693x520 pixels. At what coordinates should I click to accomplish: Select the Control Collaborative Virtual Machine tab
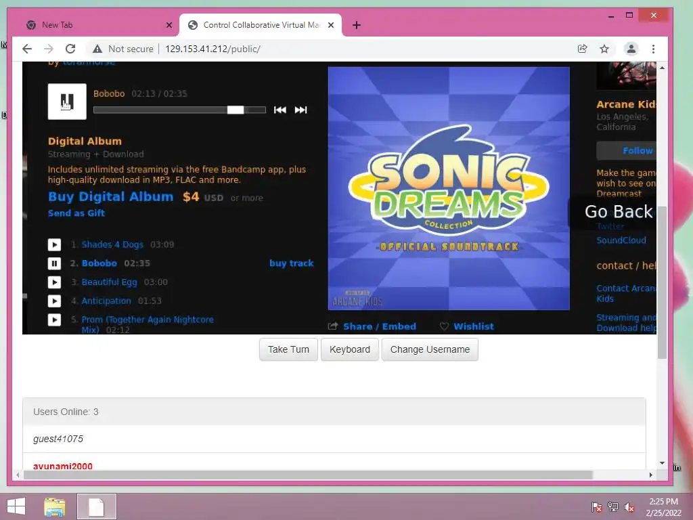(261, 25)
